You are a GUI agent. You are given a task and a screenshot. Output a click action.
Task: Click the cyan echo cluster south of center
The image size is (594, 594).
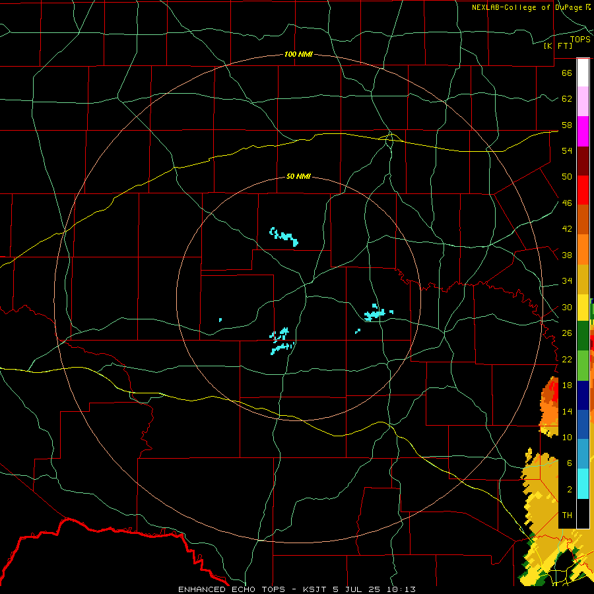pyautogui.click(x=282, y=341)
